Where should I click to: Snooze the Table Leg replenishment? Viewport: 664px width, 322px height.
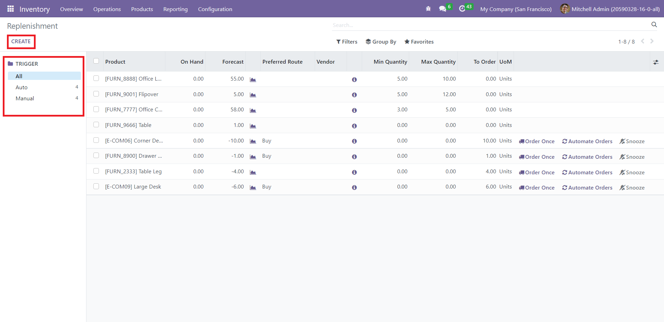[632, 172]
